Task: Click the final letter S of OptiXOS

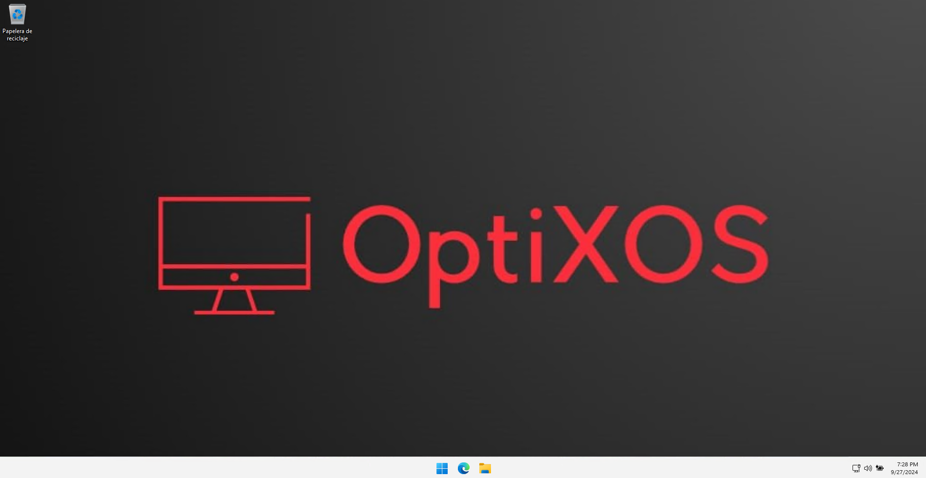Action: (740, 244)
